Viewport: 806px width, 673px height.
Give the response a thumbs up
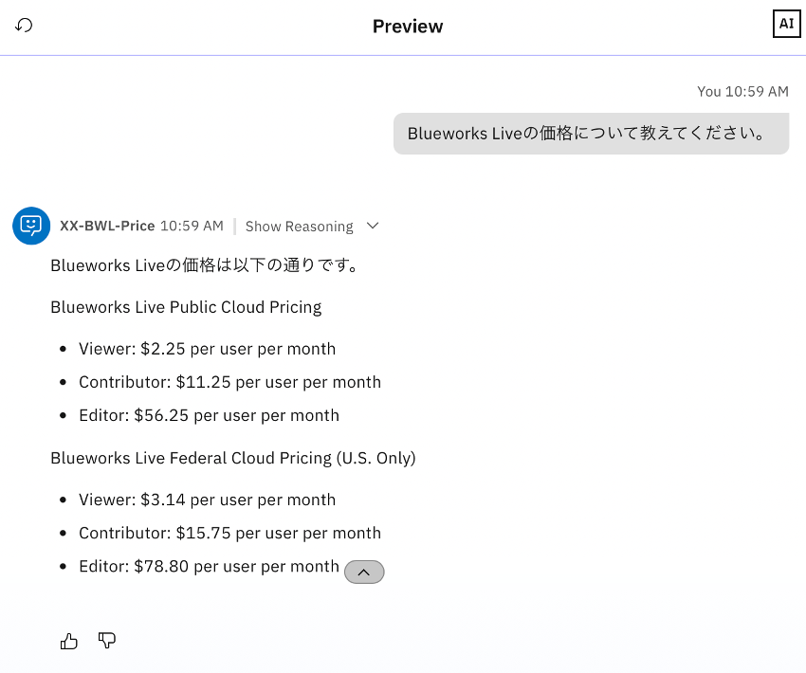[69, 642]
